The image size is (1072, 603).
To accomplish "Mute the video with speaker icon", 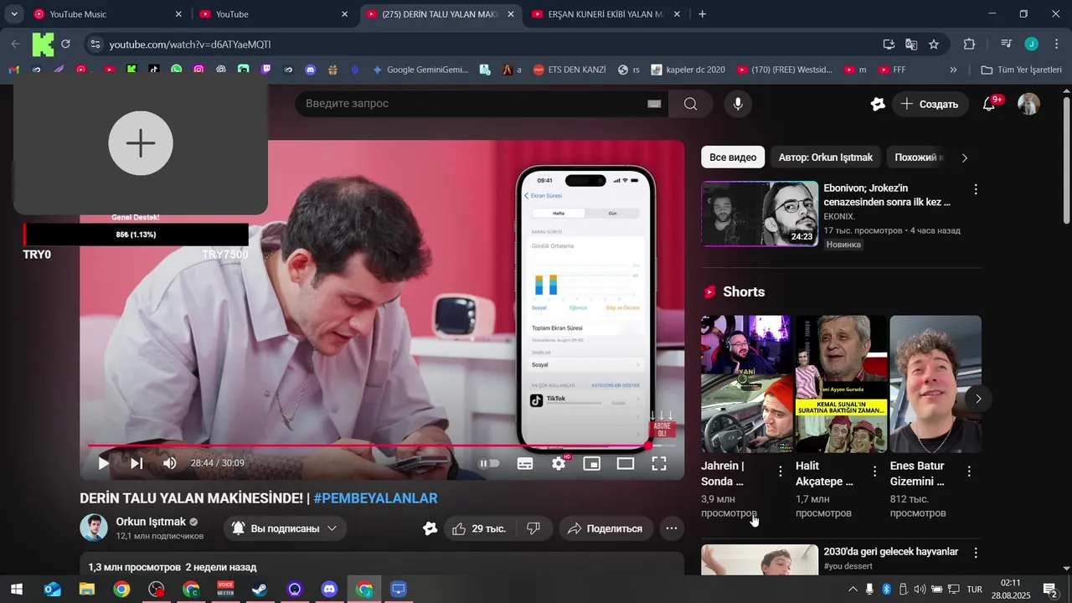I will coord(170,463).
